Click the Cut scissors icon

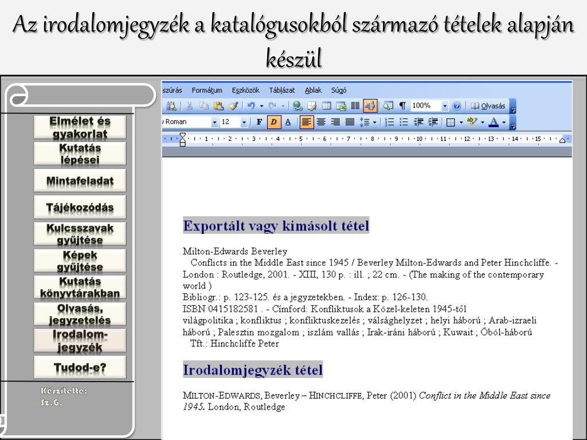[x=189, y=106]
